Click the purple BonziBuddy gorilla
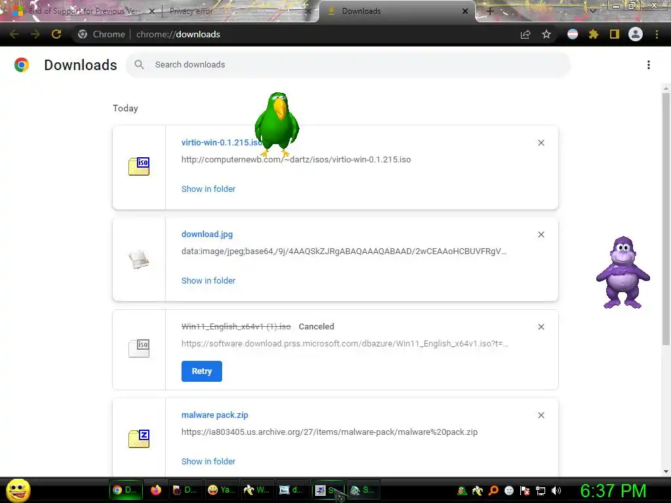 point(623,272)
